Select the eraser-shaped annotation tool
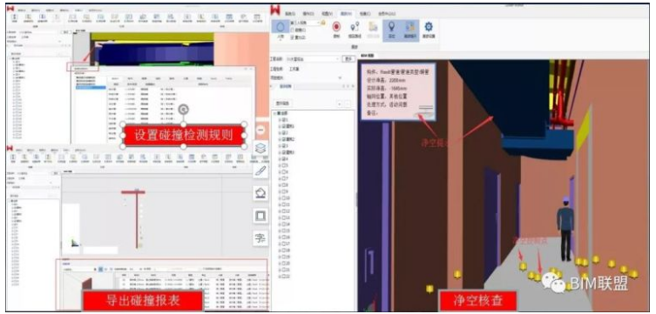 (260, 193)
